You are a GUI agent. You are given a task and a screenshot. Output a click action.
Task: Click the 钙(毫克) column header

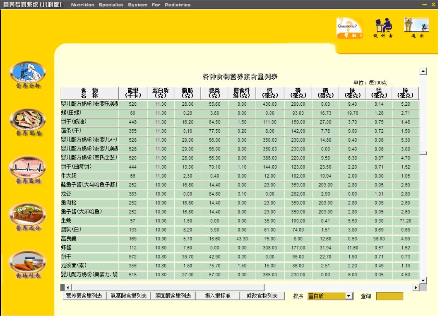(270, 93)
